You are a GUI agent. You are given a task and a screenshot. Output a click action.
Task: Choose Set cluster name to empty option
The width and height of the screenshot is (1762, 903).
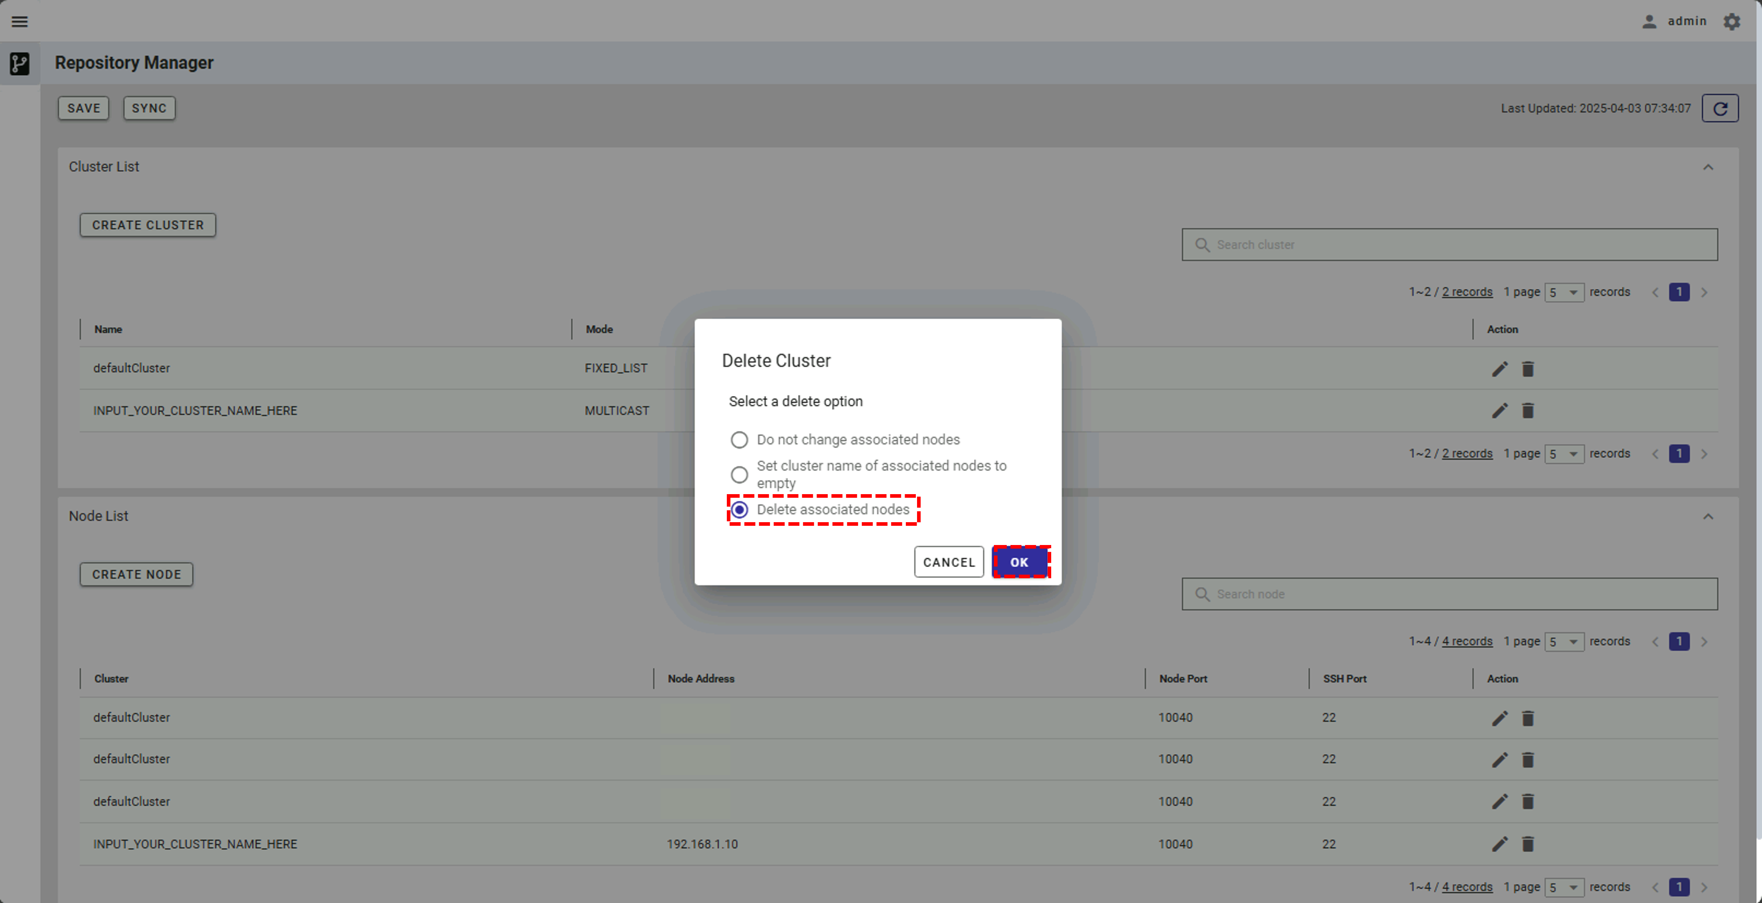pyautogui.click(x=739, y=474)
